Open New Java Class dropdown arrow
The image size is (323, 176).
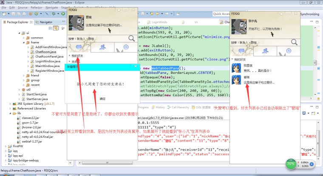pyautogui.click(x=41, y=14)
